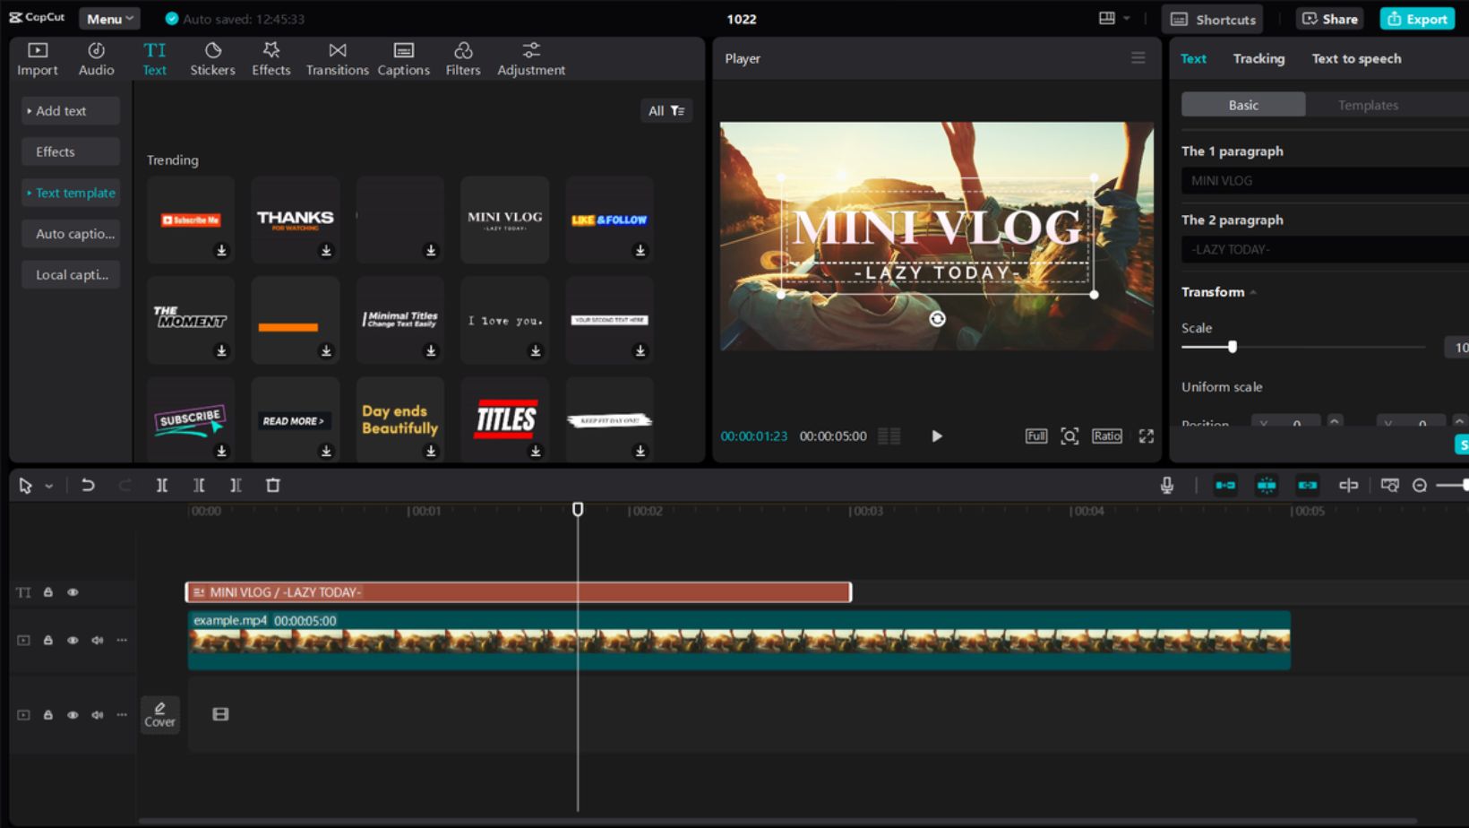The image size is (1469, 828).
Task: Lock the text track
Action: click(x=48, y=592)
